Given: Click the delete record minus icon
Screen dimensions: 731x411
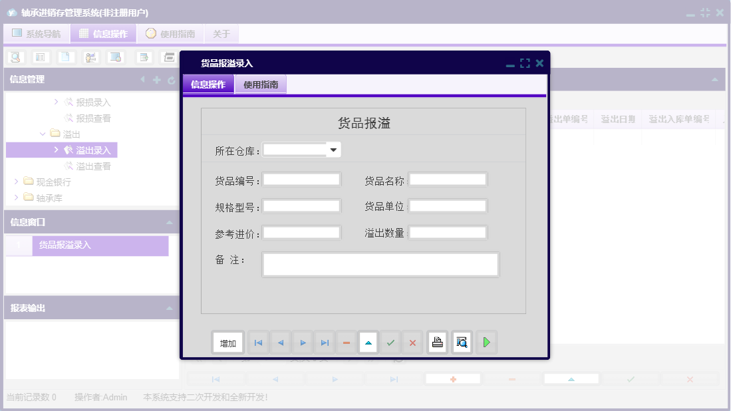Looking at the screenshot, I should (346, 342).
